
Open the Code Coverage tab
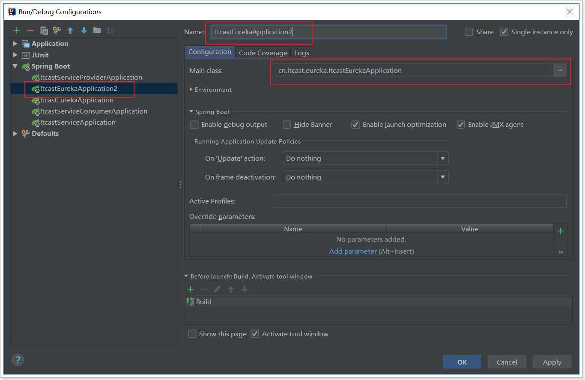point(263,53)
